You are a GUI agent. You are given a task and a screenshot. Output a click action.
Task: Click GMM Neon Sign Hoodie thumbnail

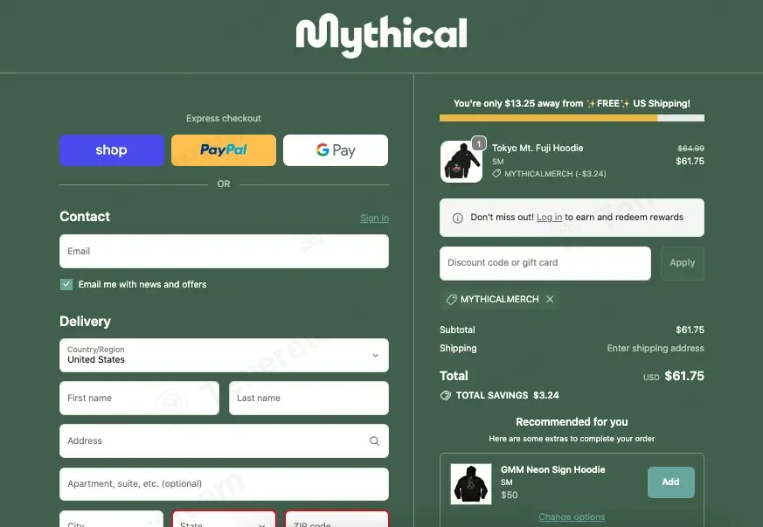(470, 483)
